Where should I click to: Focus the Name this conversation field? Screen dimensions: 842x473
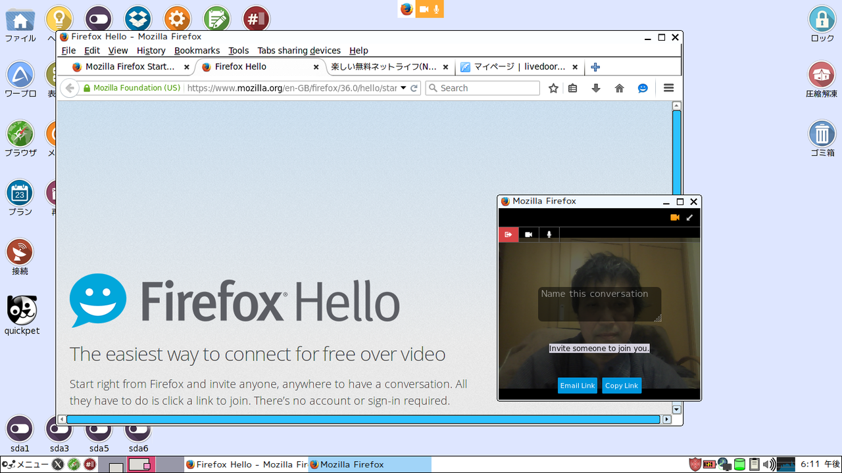[599, 304]
